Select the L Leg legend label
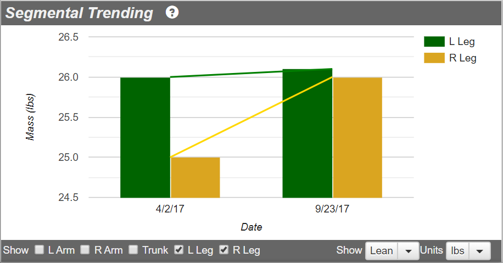Image resolution: width=503 pixels, height=263 pixels. (462, 42)
